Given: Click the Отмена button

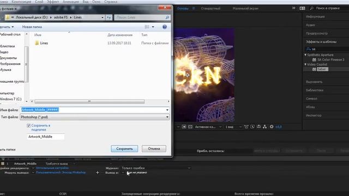Looking at the screenshot, I should [154, 149].
